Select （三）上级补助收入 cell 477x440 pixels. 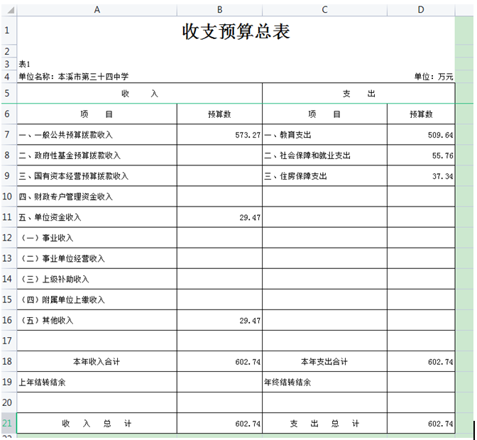pyautogui.click(x=97, y=279)
